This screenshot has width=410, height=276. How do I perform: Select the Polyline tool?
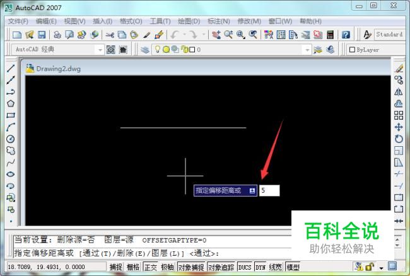point(11,92)
